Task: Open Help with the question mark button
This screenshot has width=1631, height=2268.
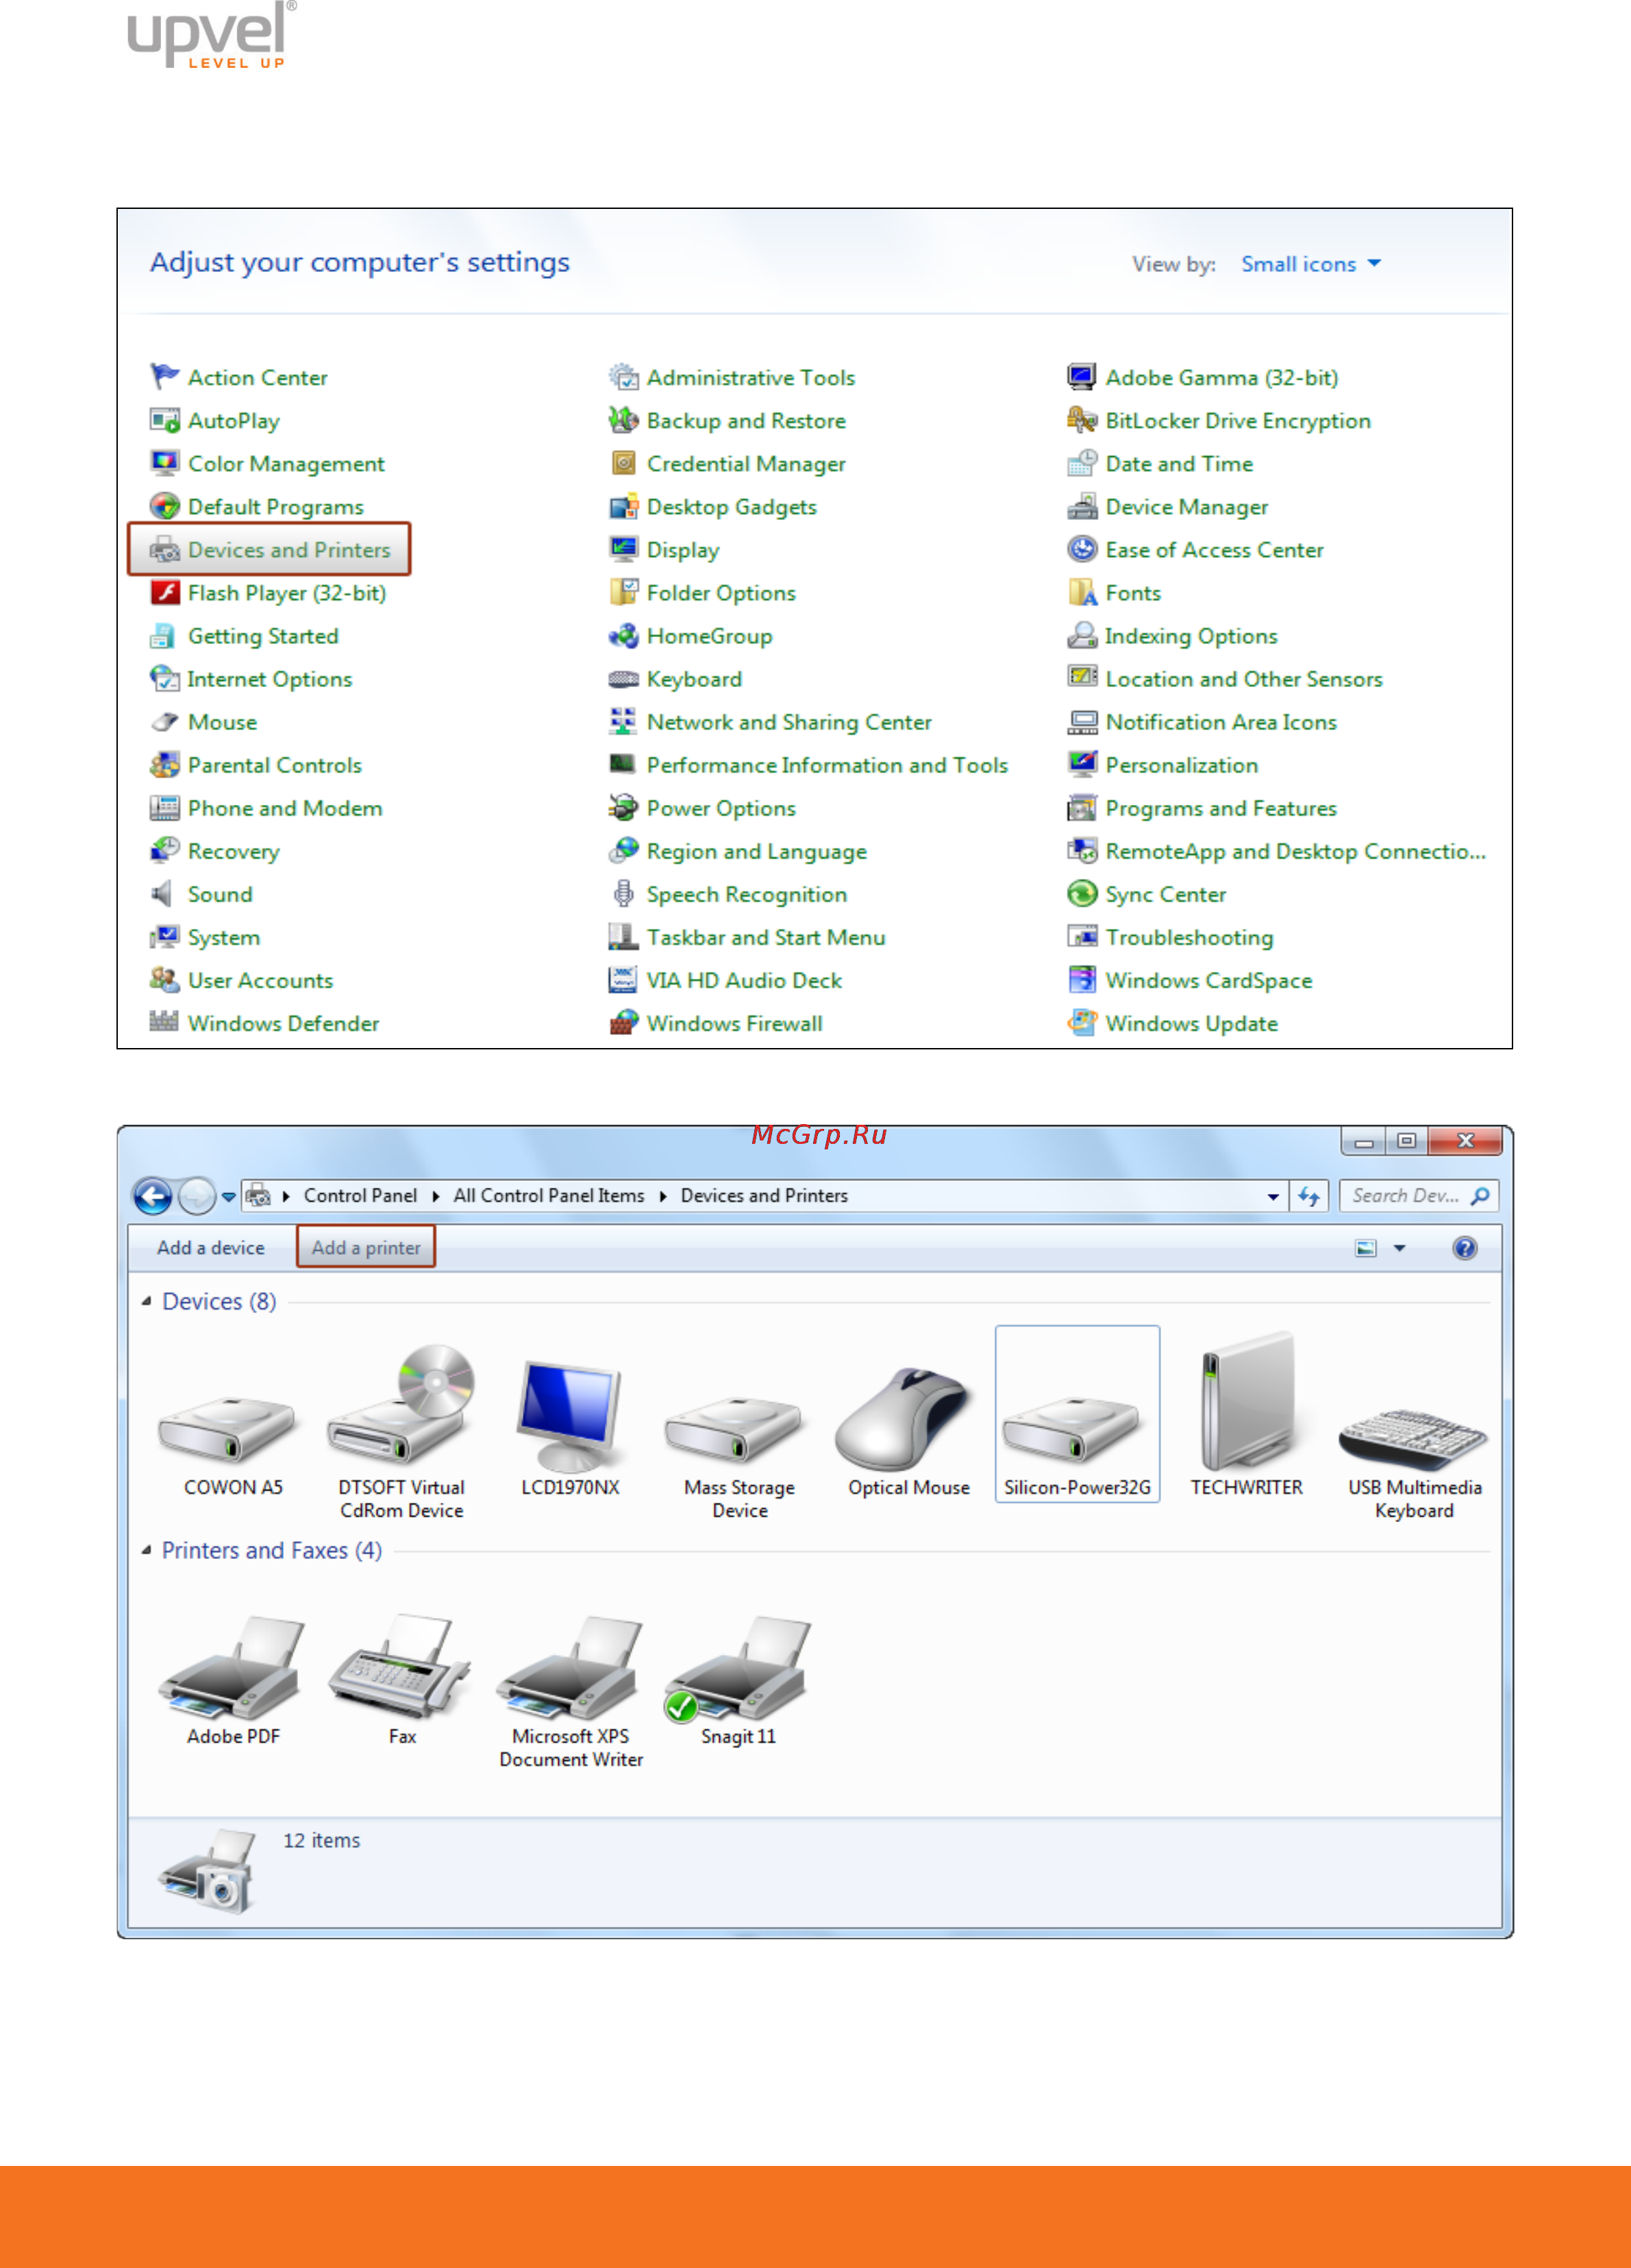Action: tap(1464, 1248)
